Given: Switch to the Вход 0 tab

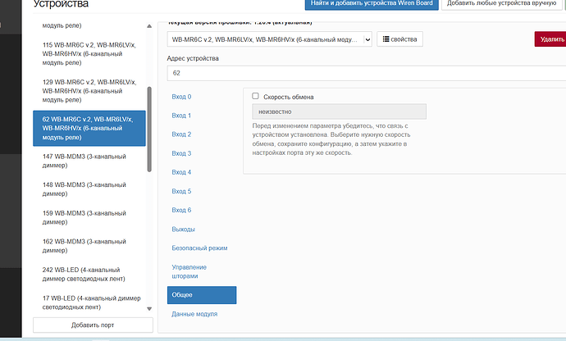Looking at the screenshot, I should [x=181, y=97].
